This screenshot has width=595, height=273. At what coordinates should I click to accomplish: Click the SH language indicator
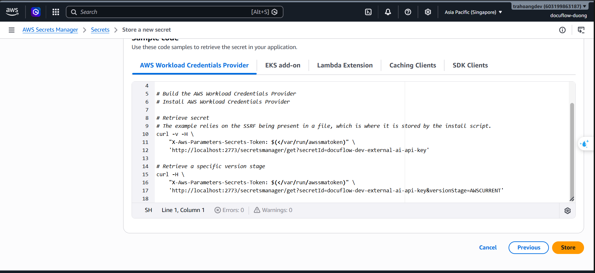pyautogui.click(x=148, y=210)
